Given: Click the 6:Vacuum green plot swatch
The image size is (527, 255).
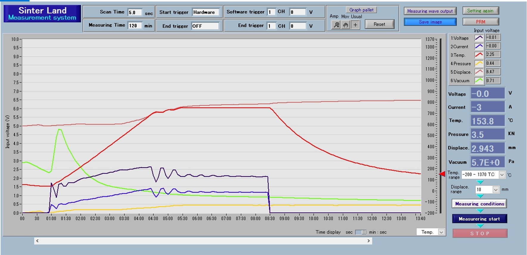Looking at the screenshot, I should (x=479, y=80).
